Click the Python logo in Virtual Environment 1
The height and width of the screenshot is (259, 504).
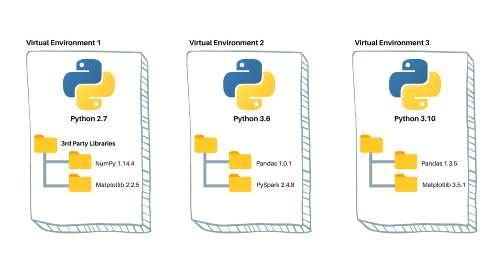pos(89,85)
